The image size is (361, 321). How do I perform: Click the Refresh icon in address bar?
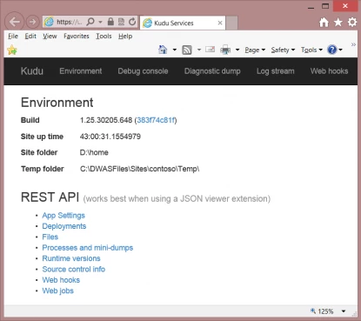pos(132,22)
